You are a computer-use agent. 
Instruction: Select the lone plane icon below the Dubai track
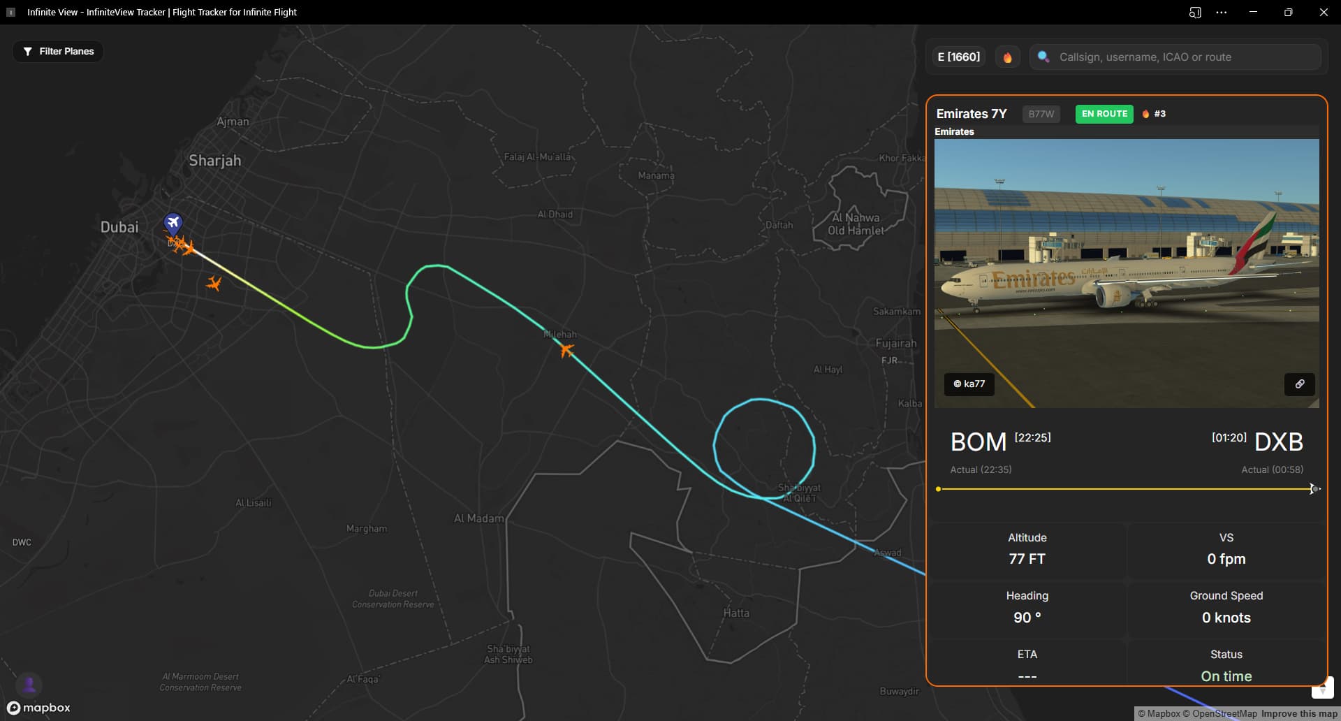[x=214, y=283]
